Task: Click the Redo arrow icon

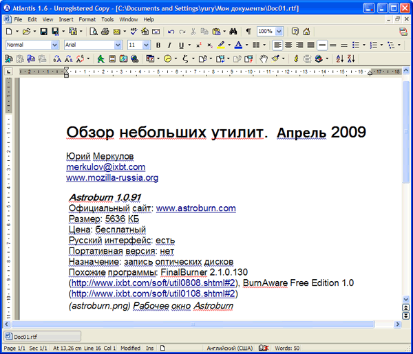Action: (182, 32)
